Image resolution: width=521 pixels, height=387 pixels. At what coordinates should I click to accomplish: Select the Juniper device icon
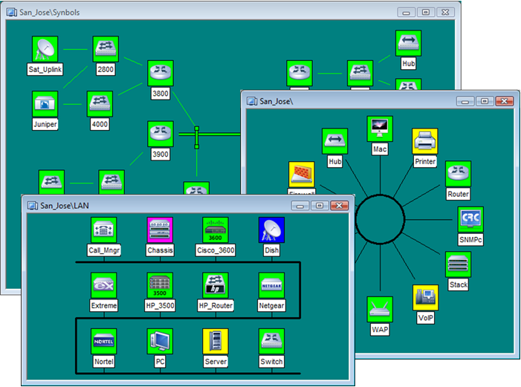pyautogui.click(x=45, y=104)
